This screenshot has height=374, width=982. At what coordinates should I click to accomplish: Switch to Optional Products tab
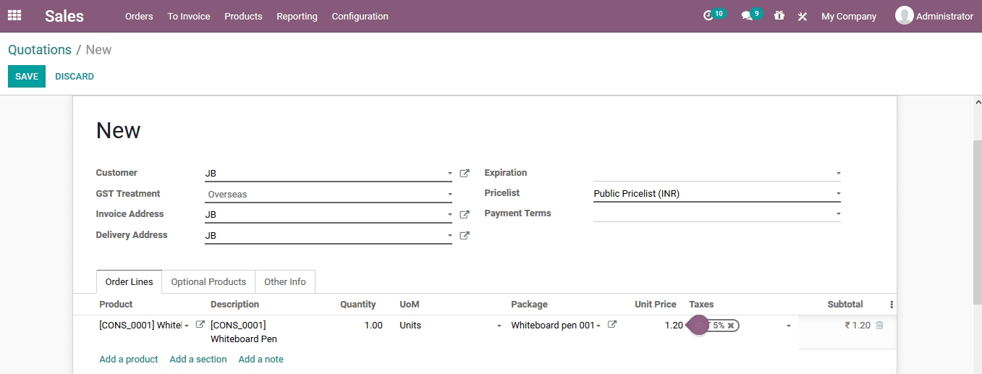(x=208, y=282)
